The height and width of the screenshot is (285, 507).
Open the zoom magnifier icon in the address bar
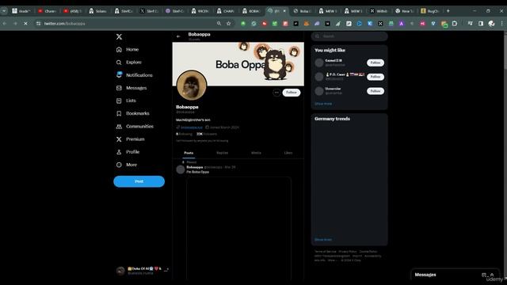tap(219, 23)
